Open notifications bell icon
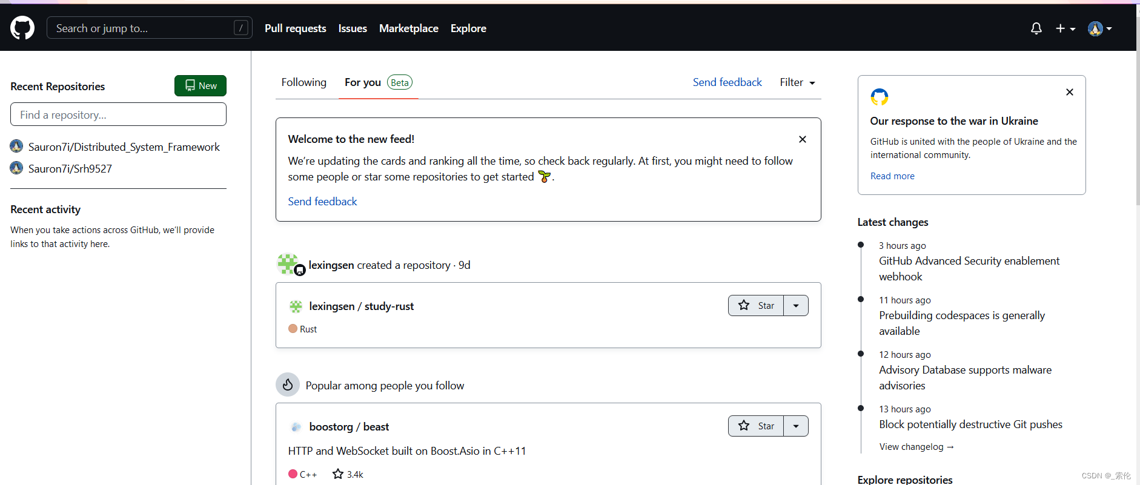The image size is (1140, 485). 1036,28
